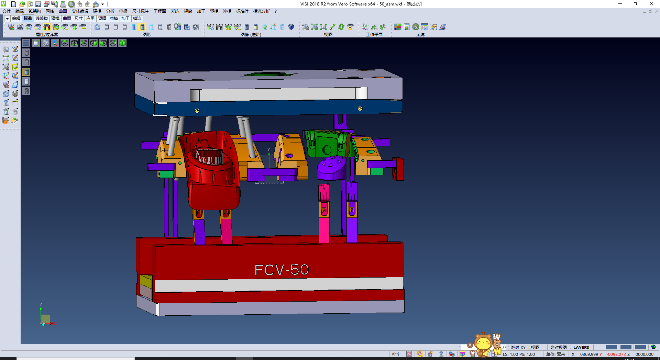
Task: Toggle wireframe cylinder display mode in 图形
Action: (x=107, y=27)
